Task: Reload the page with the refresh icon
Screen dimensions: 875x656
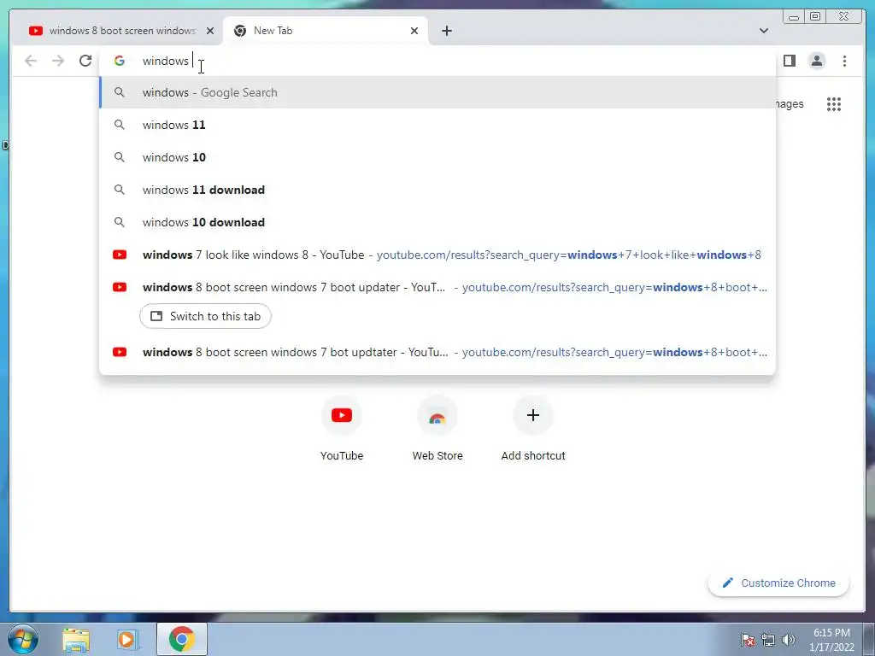Action: click(85, 61)
